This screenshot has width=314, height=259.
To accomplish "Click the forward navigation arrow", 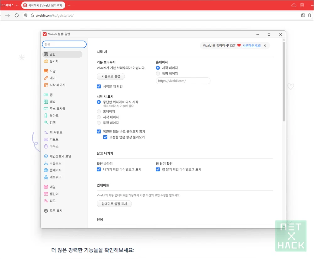I will [x=8, y=15].
